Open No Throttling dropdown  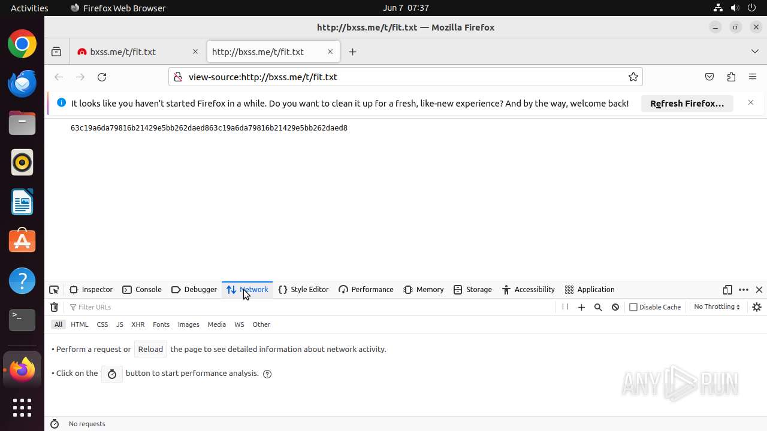point(717,307)
